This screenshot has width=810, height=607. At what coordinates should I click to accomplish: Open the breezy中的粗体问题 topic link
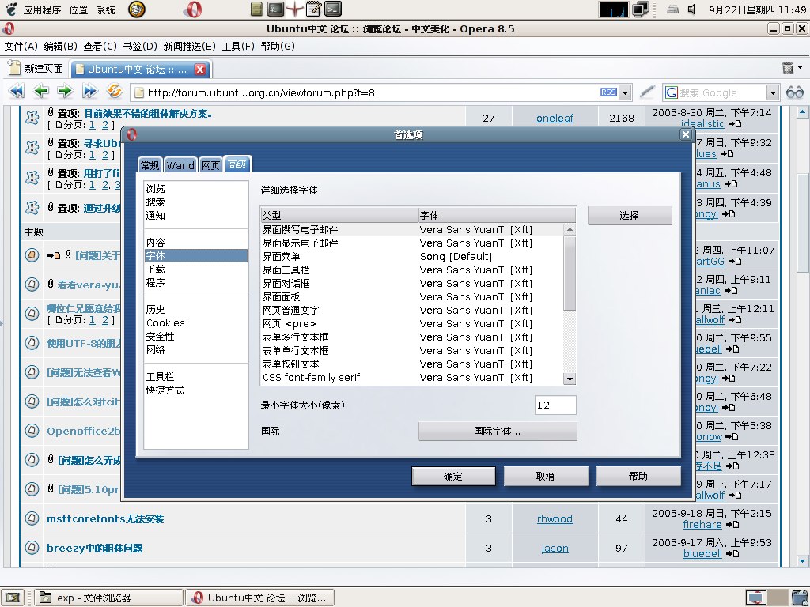[x=95, y=549]
